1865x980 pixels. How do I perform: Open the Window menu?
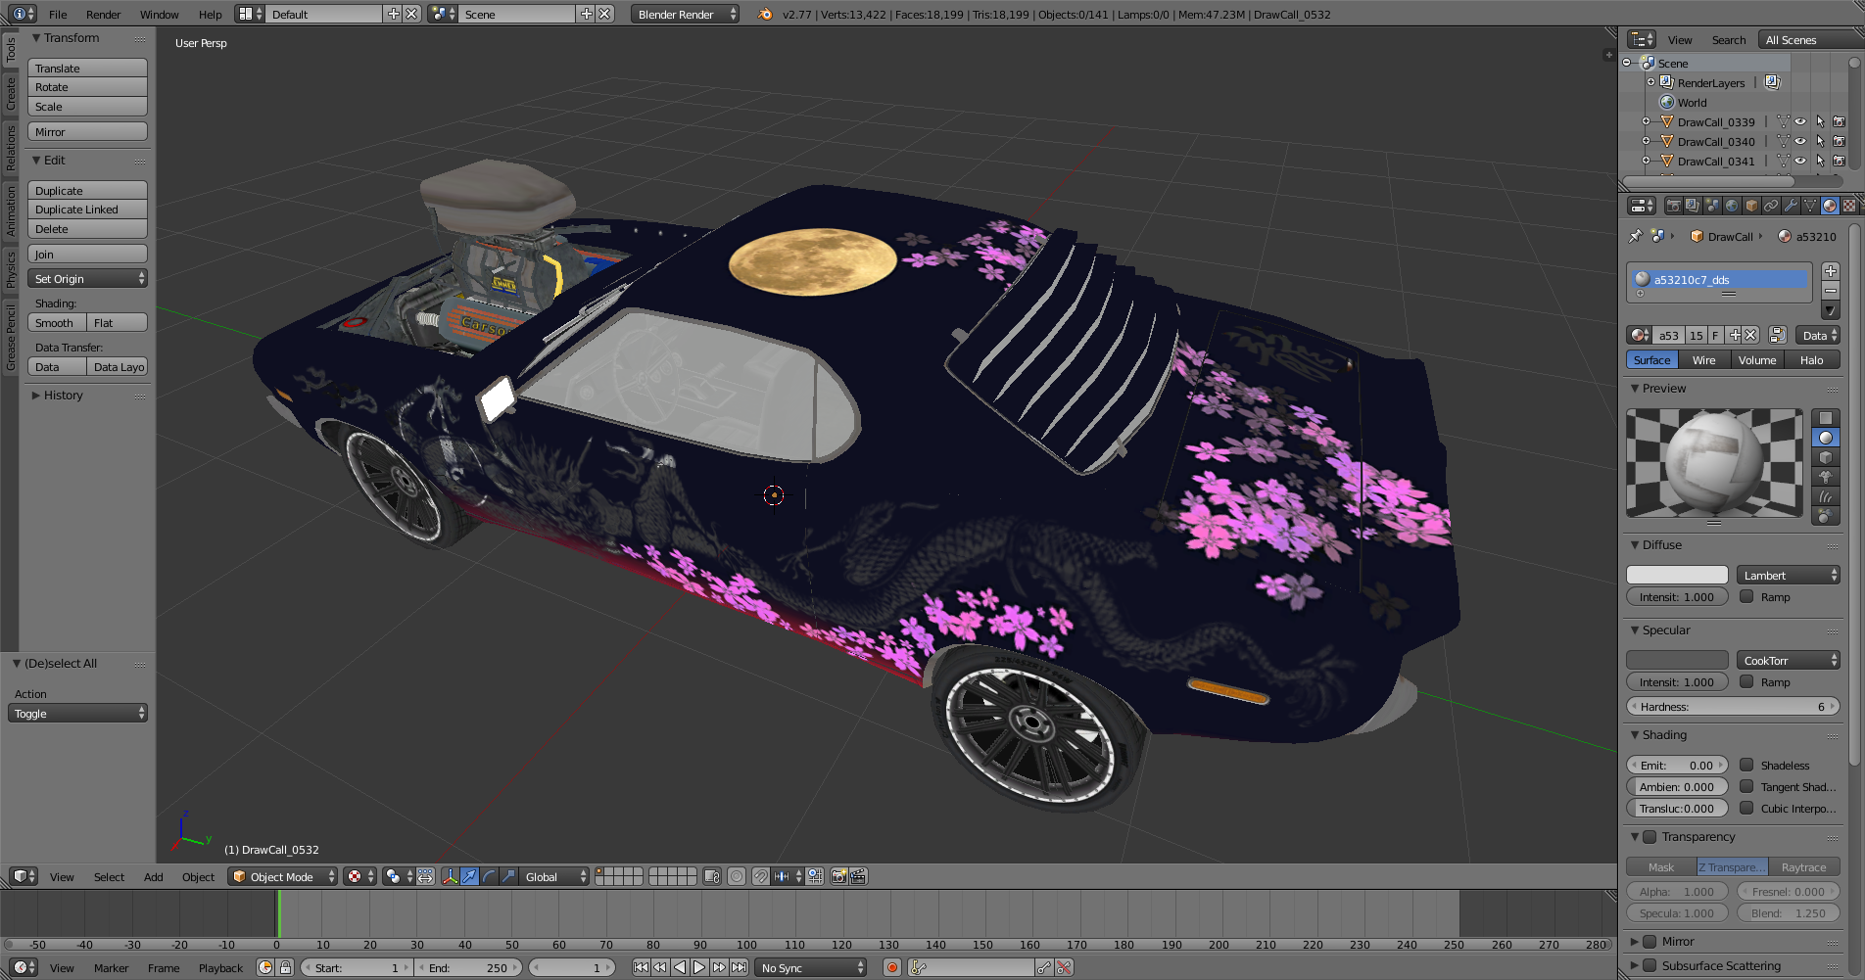click(x=159, y=14)
